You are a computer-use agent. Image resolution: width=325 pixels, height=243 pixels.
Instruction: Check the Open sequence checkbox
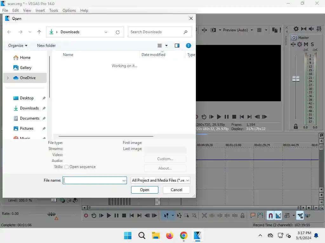pyautogui.click(x=67, y=167)
